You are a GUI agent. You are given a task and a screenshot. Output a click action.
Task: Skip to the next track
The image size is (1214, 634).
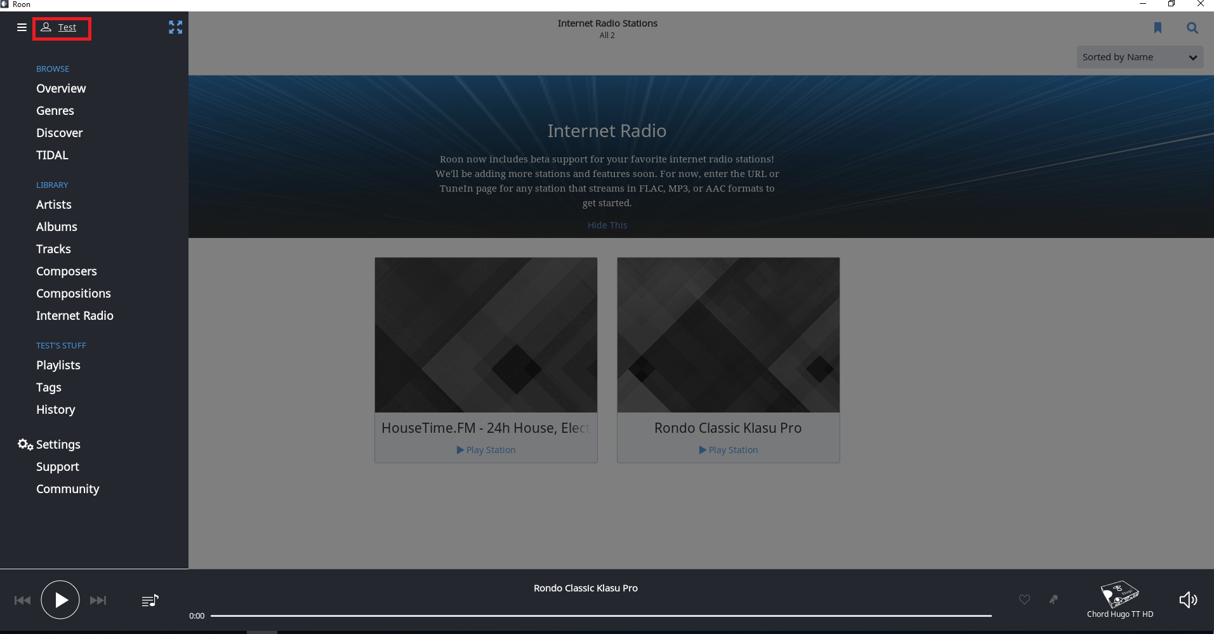(98, 600)
